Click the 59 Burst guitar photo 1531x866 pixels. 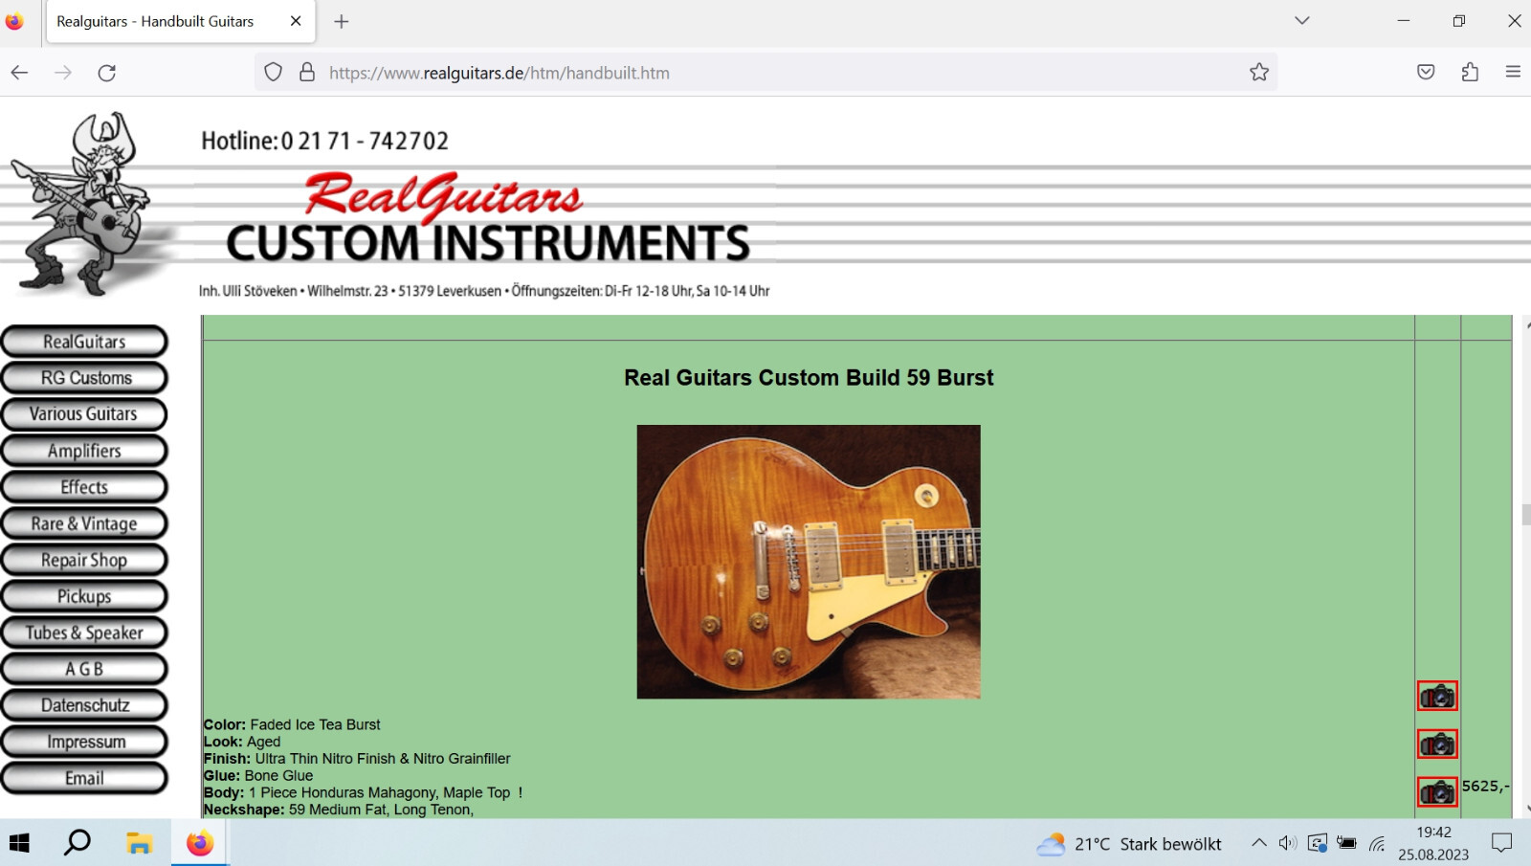click(809, 562)
